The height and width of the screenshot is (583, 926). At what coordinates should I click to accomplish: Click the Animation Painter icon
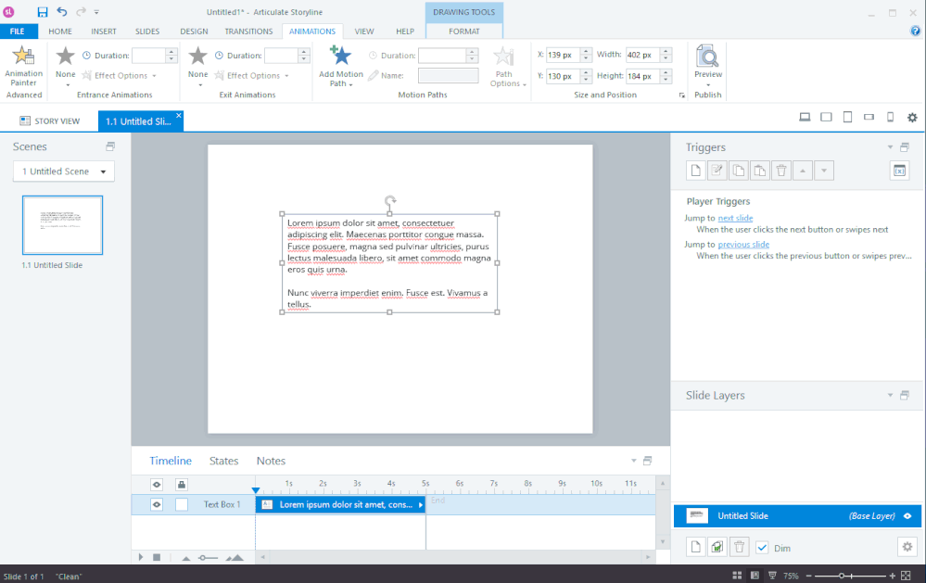click(23, 57)
